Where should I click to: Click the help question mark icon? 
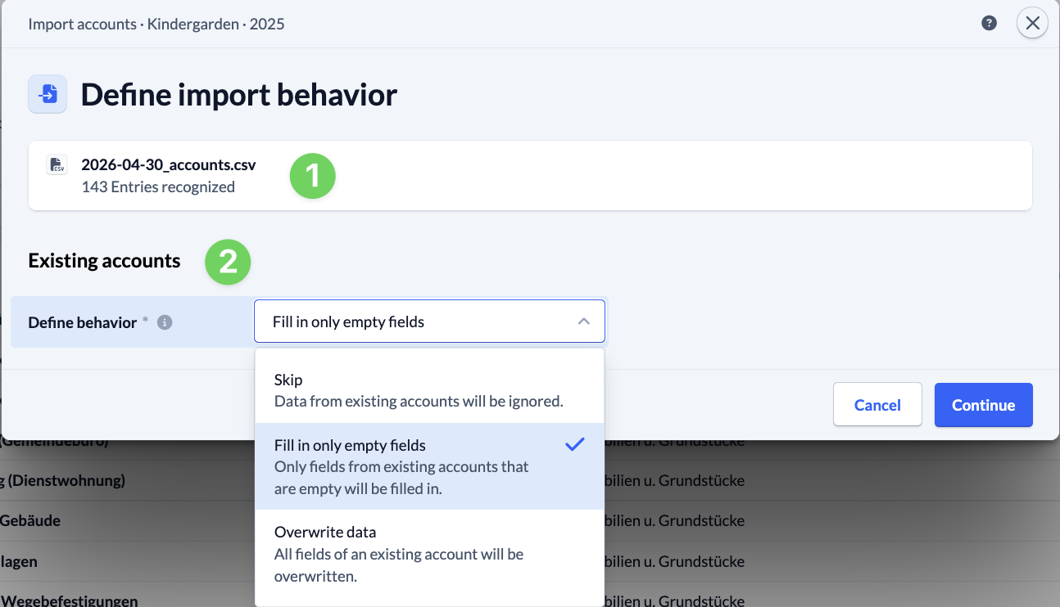click(989, 24)
